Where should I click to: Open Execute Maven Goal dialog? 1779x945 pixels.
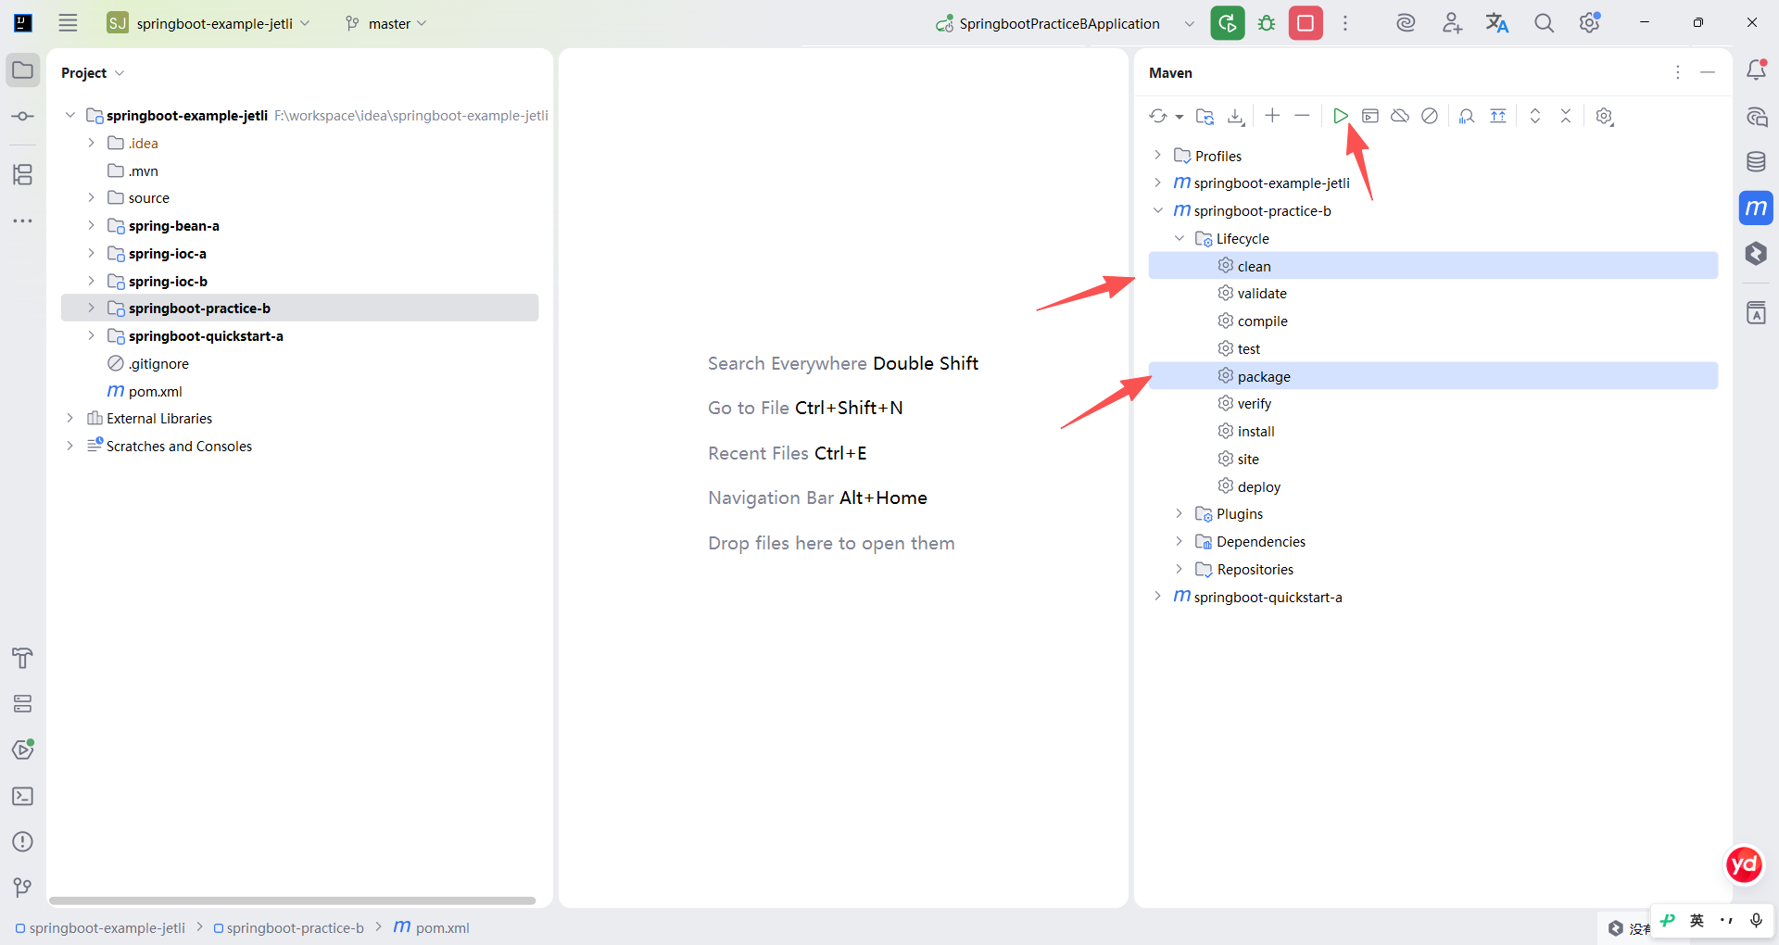(1370, 116)
